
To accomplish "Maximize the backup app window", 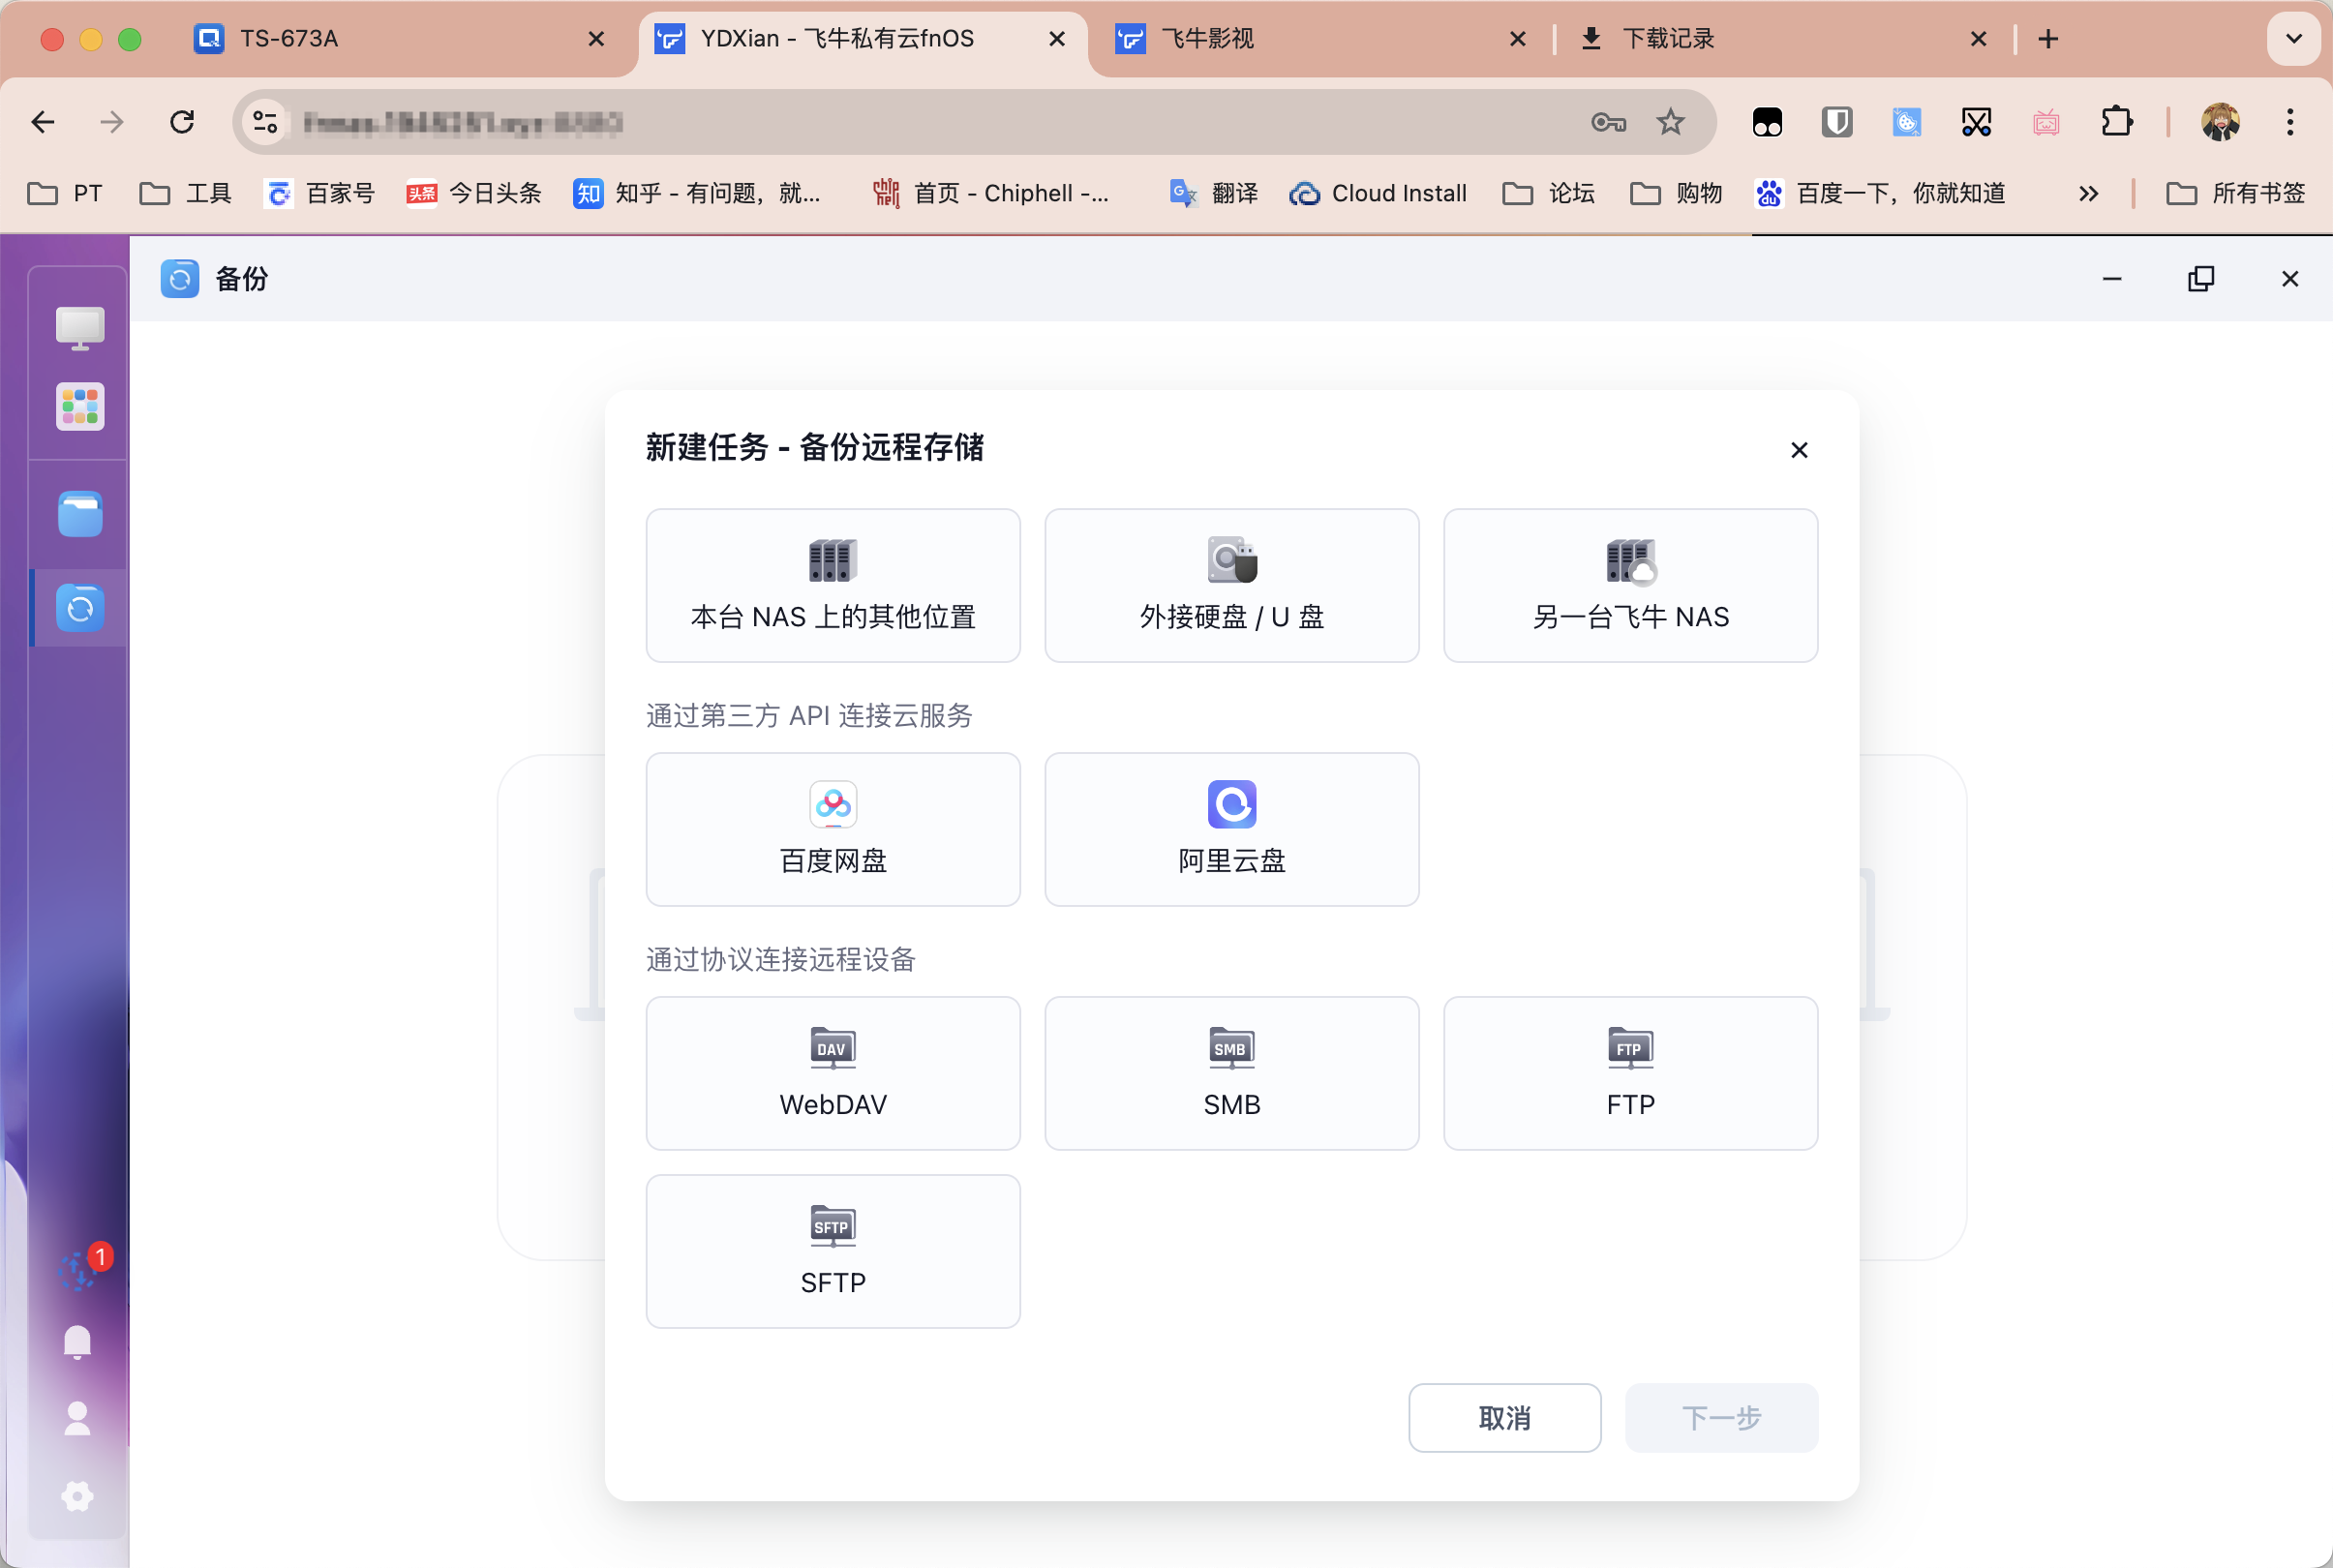I will click(2201, 279).
